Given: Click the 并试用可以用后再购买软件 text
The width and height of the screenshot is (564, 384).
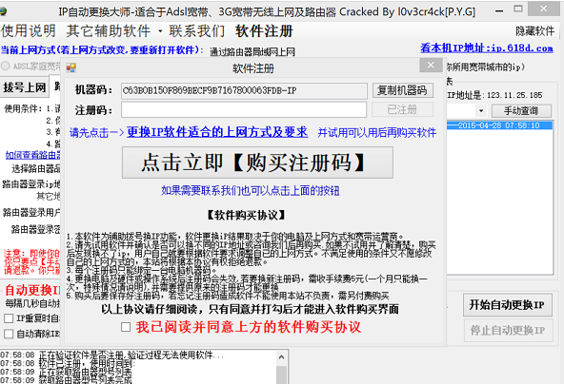Looking at the screenshot, I should pyautogui.click(x=376, y=133).
